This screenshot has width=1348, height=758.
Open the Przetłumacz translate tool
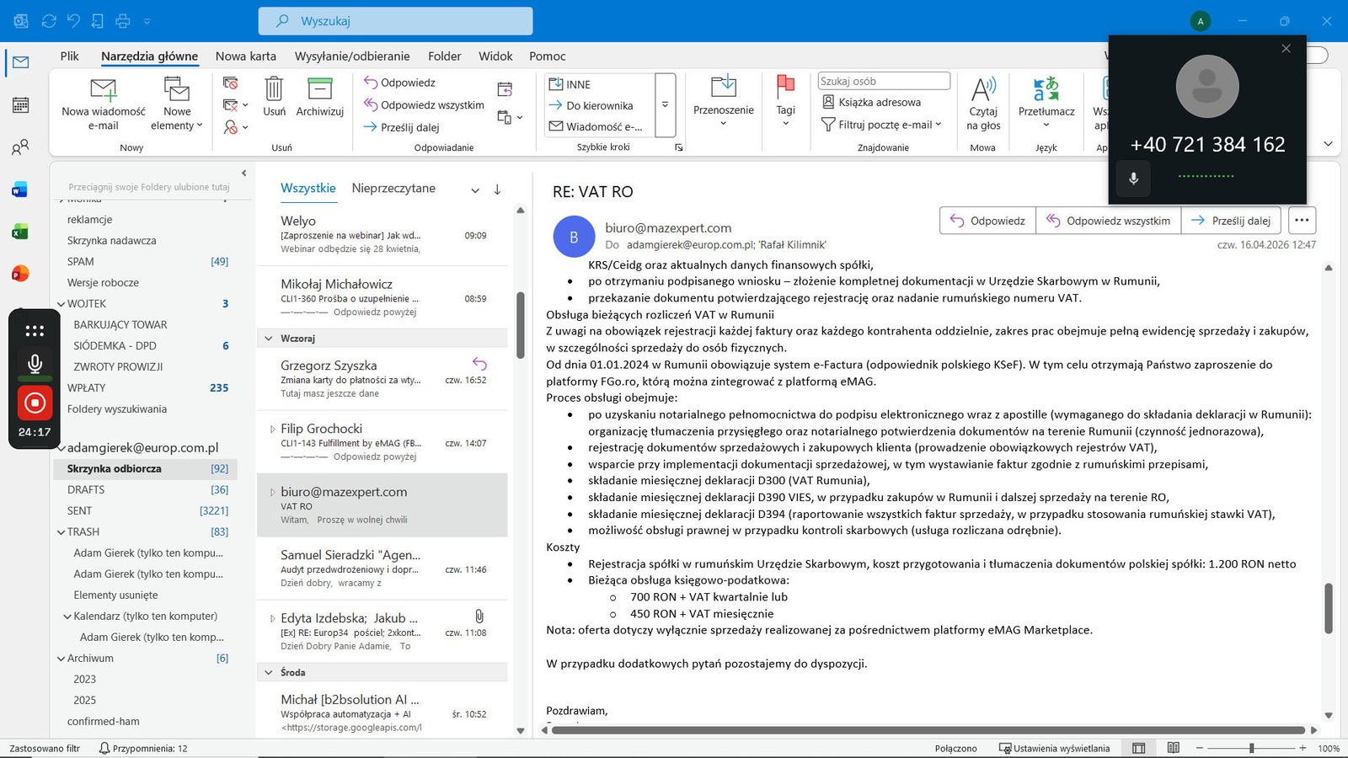1046,103
